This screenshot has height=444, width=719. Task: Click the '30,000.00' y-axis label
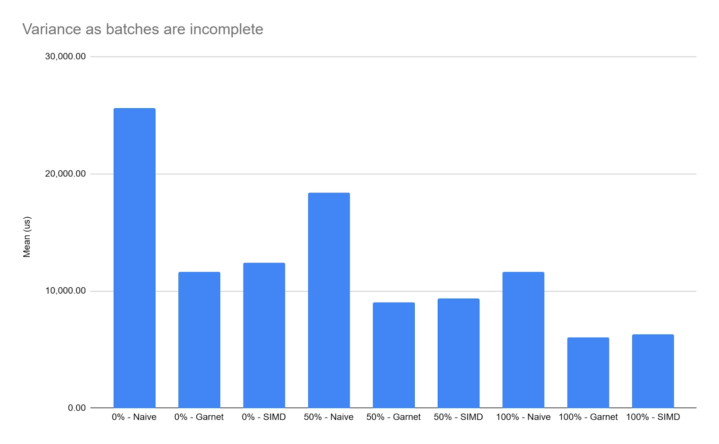coord(65,57)
